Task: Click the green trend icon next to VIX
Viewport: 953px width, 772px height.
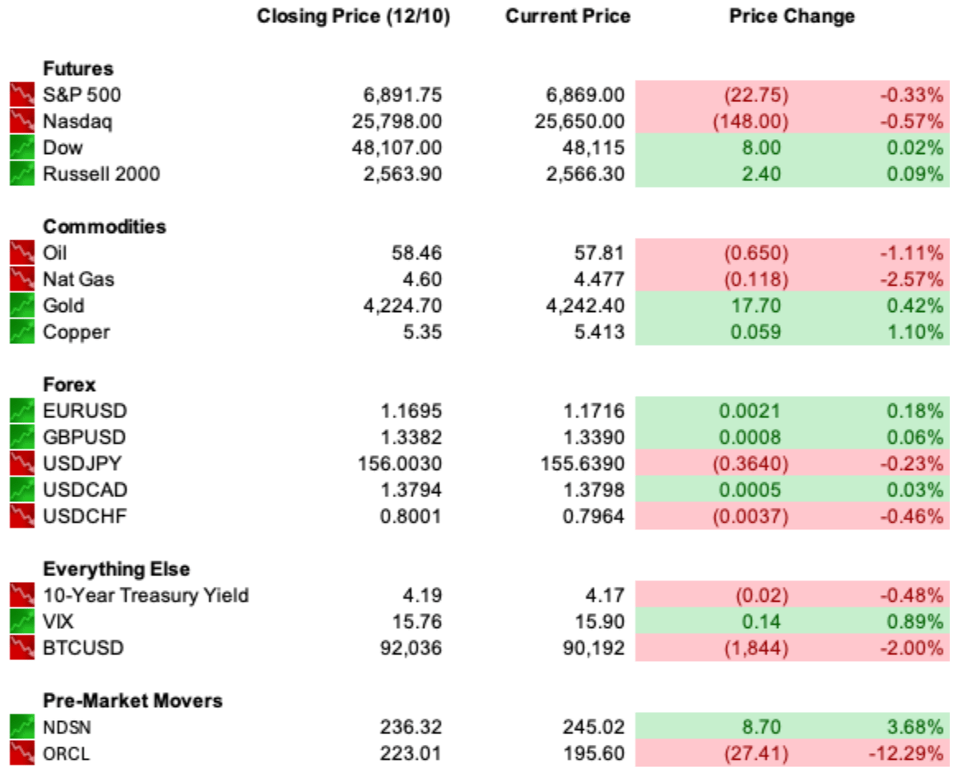Action: click(22, 622)
